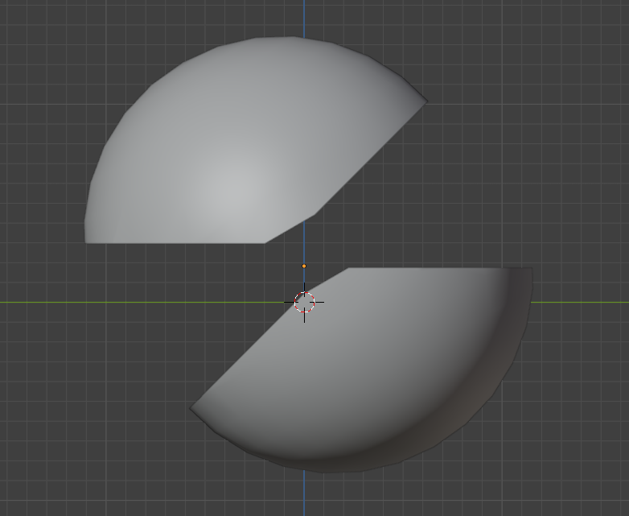The image size is (629, 516).
Task: Click the 3D cursor crosshair
Action: coord(304,303)
